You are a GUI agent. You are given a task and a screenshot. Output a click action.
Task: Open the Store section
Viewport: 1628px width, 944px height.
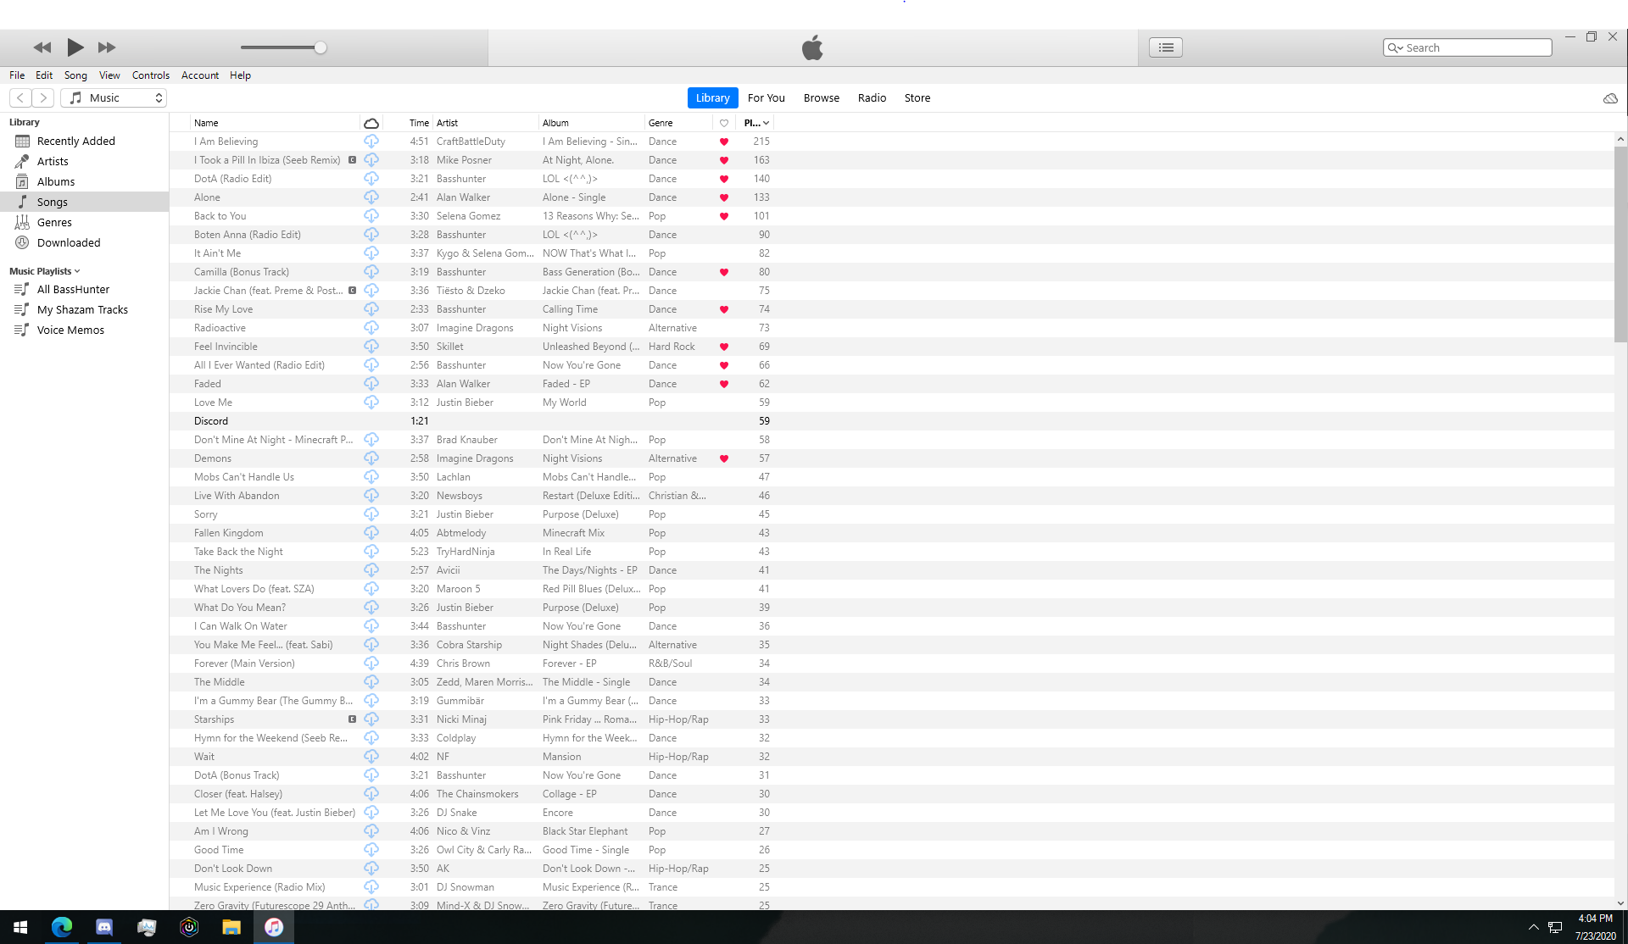click(917, 98)
